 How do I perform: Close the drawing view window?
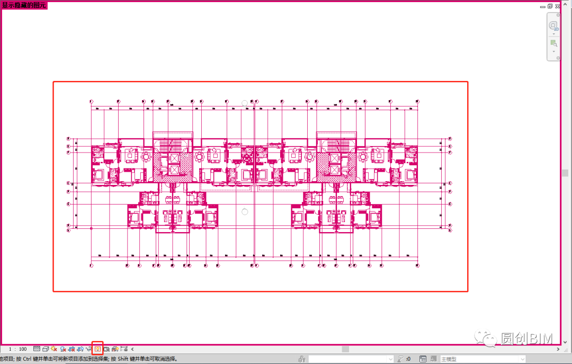tap(558, 6)
